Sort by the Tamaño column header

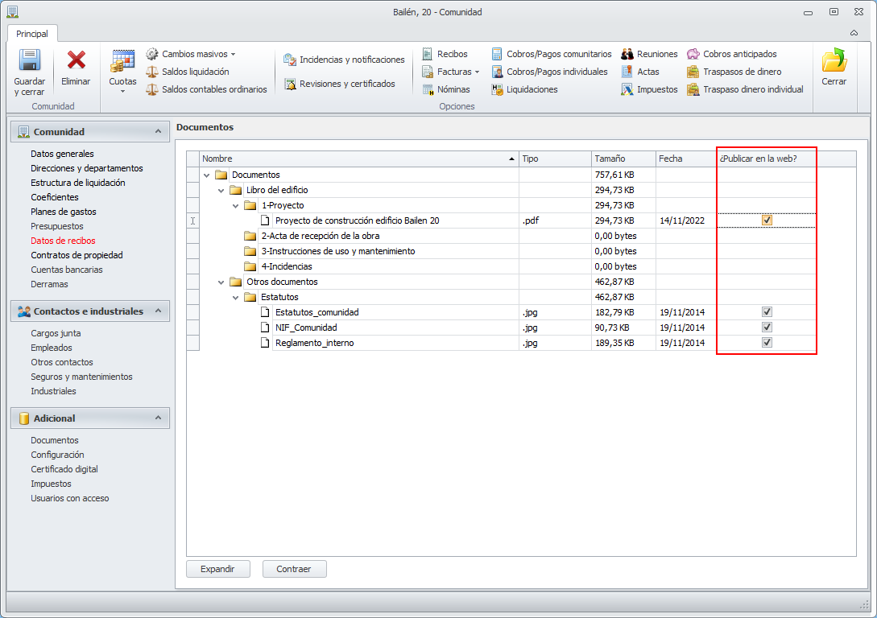[623, 159]
